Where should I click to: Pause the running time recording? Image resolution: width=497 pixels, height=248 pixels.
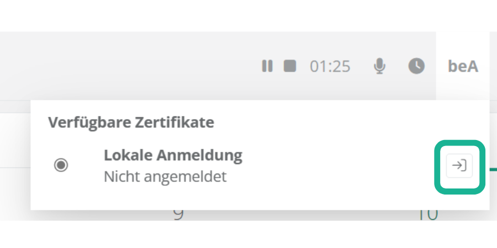pyautogui.click(x=267, y=66)
